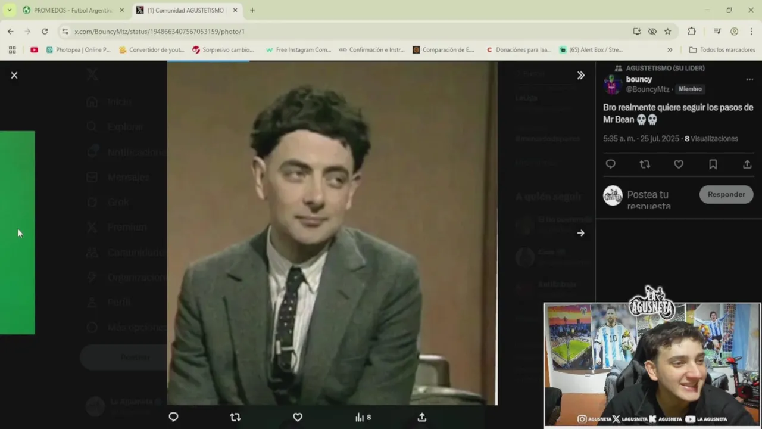
Task: Open the Free Instagram Com... bookmark
Action: coord(298,50)
